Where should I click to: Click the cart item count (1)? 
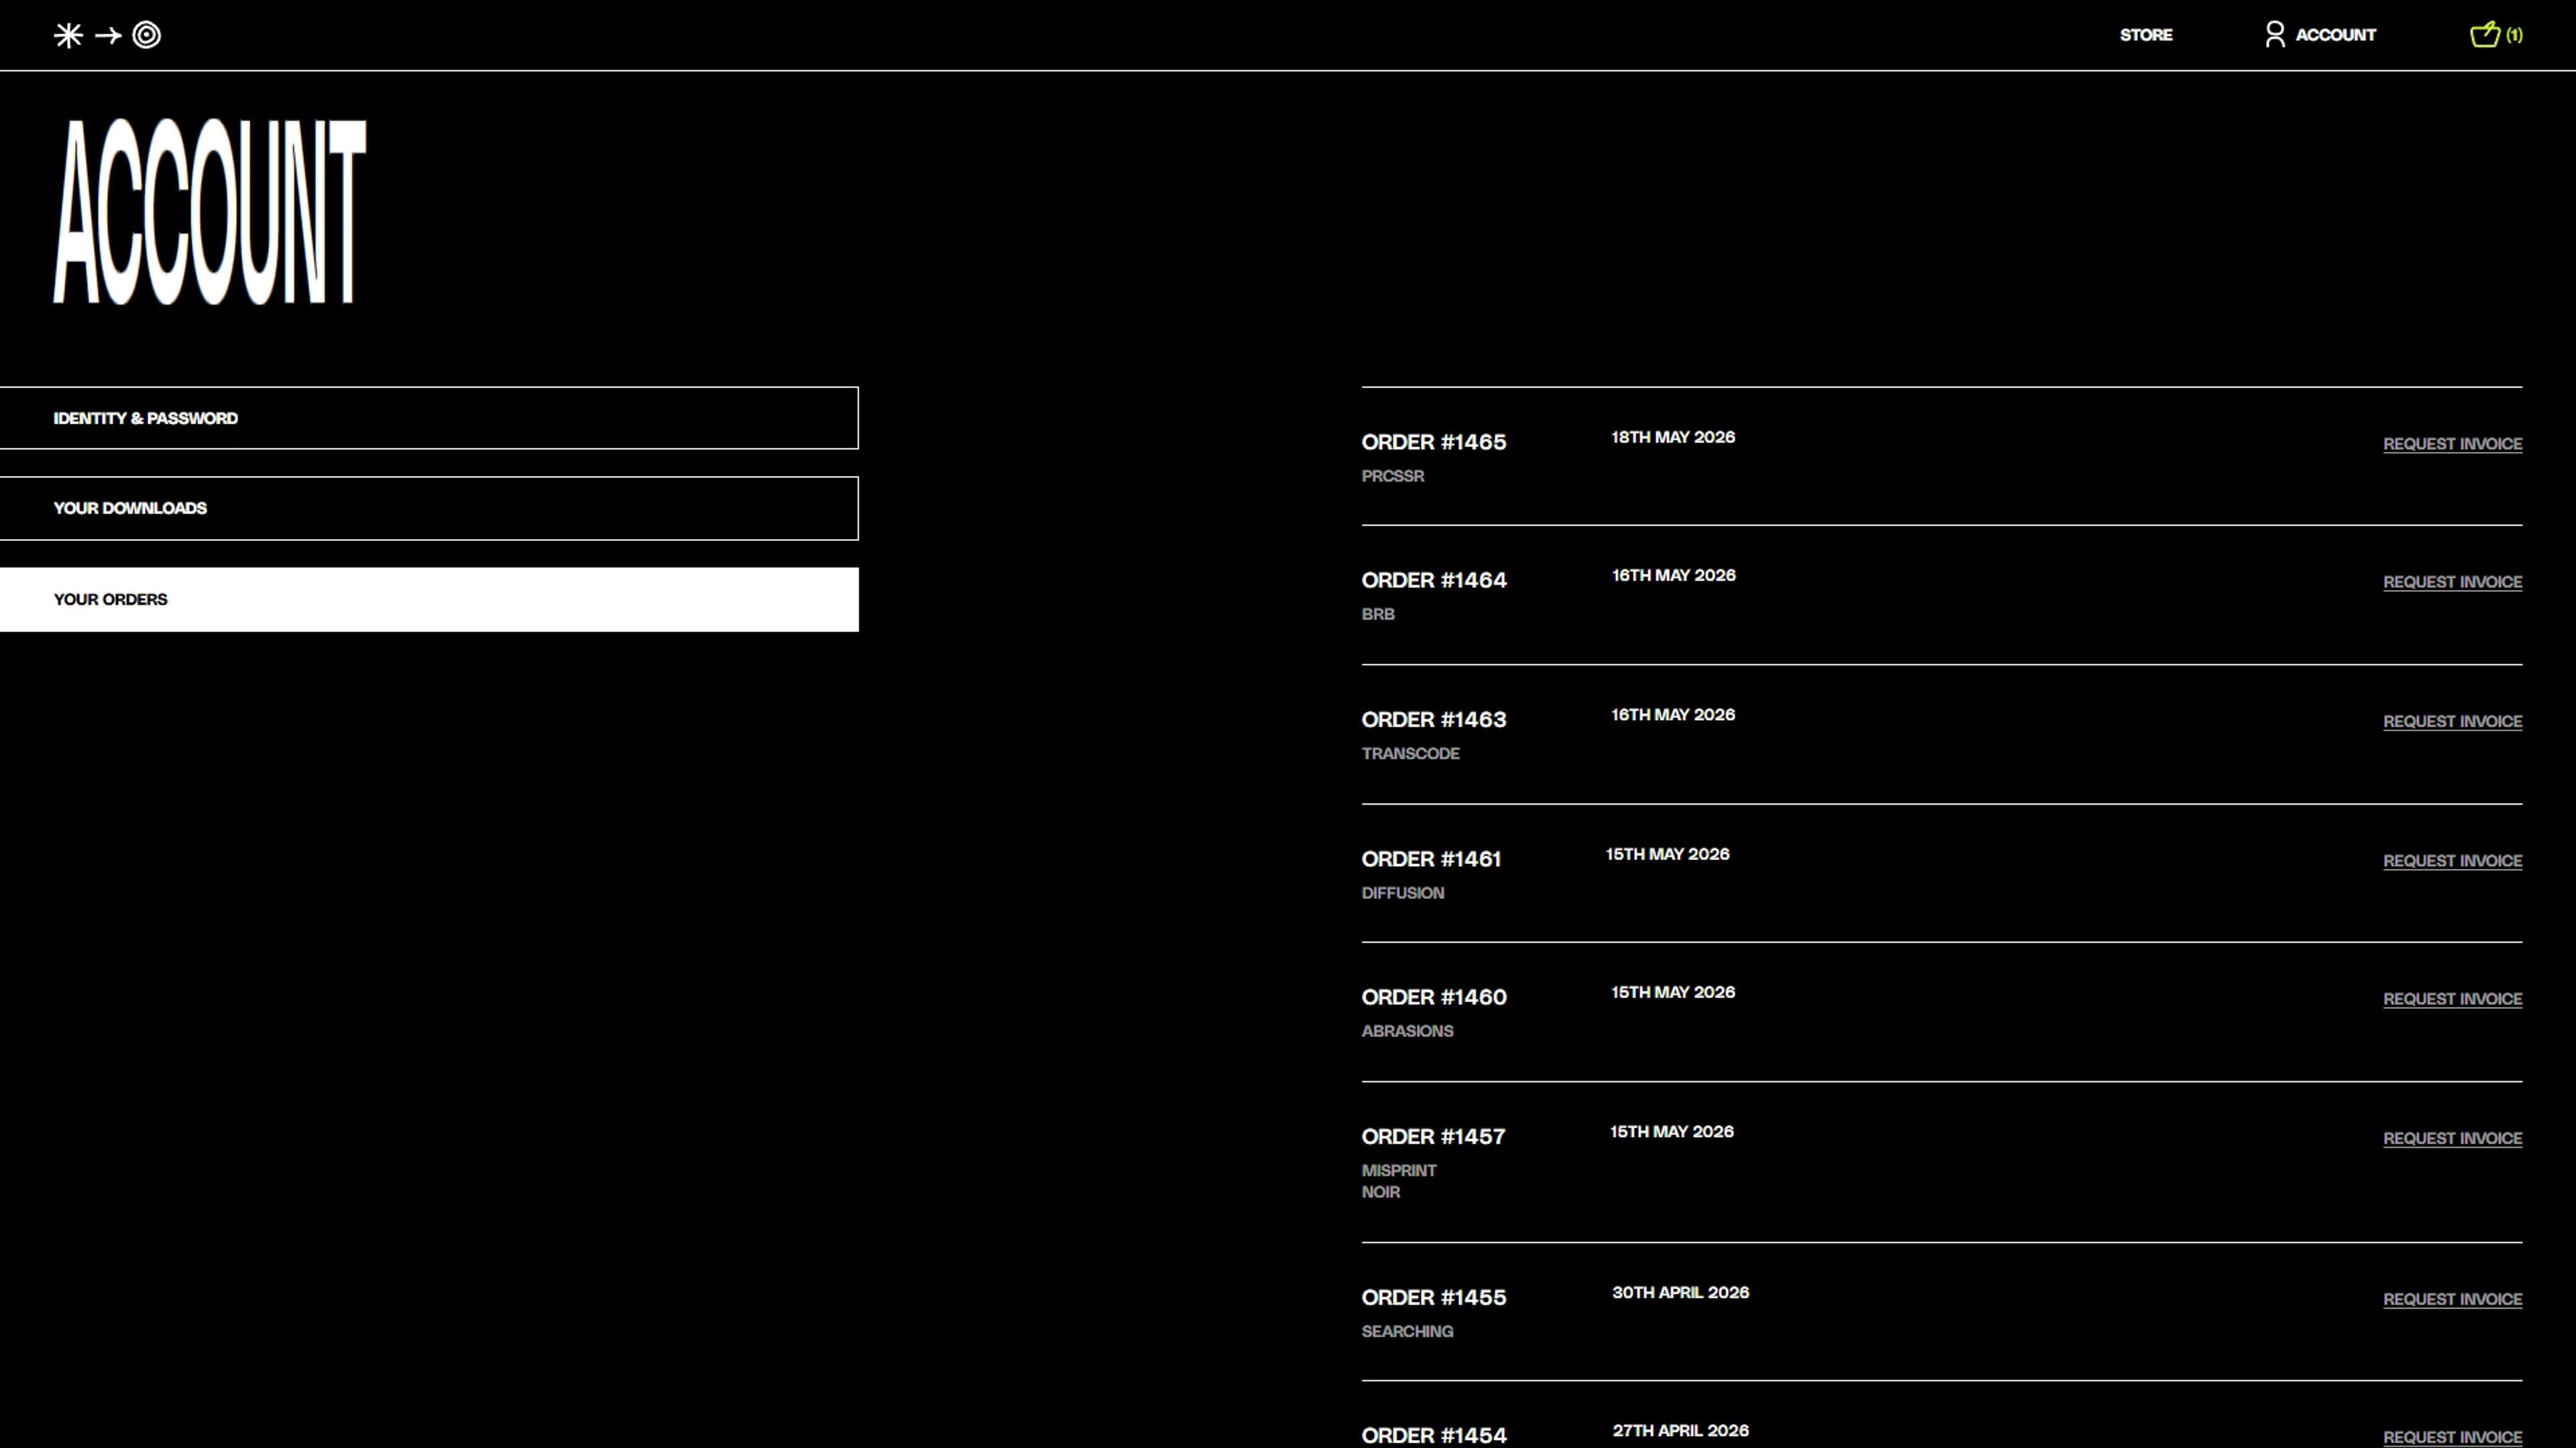tap(2514, 35)
